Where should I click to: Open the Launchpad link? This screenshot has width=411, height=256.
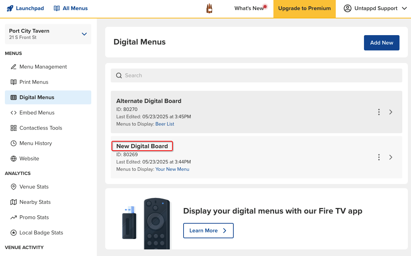[25, 8]
